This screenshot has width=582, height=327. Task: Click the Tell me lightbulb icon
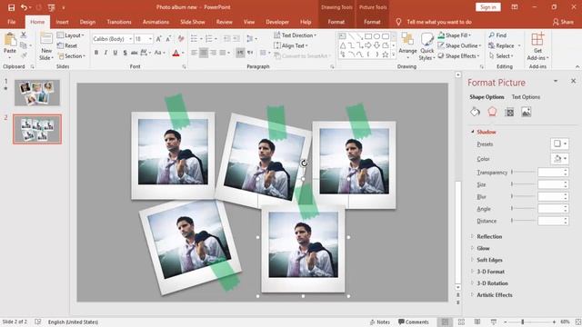point(398,22)
